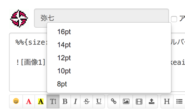
Task: Insert an image using picture icon
Action: (x=126, y=101)
